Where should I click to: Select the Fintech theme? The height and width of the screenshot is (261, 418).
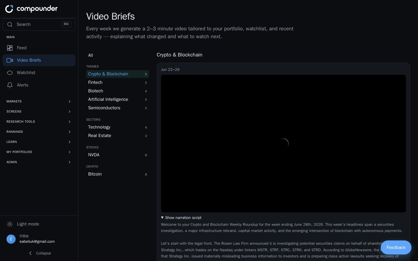[118, 83]
